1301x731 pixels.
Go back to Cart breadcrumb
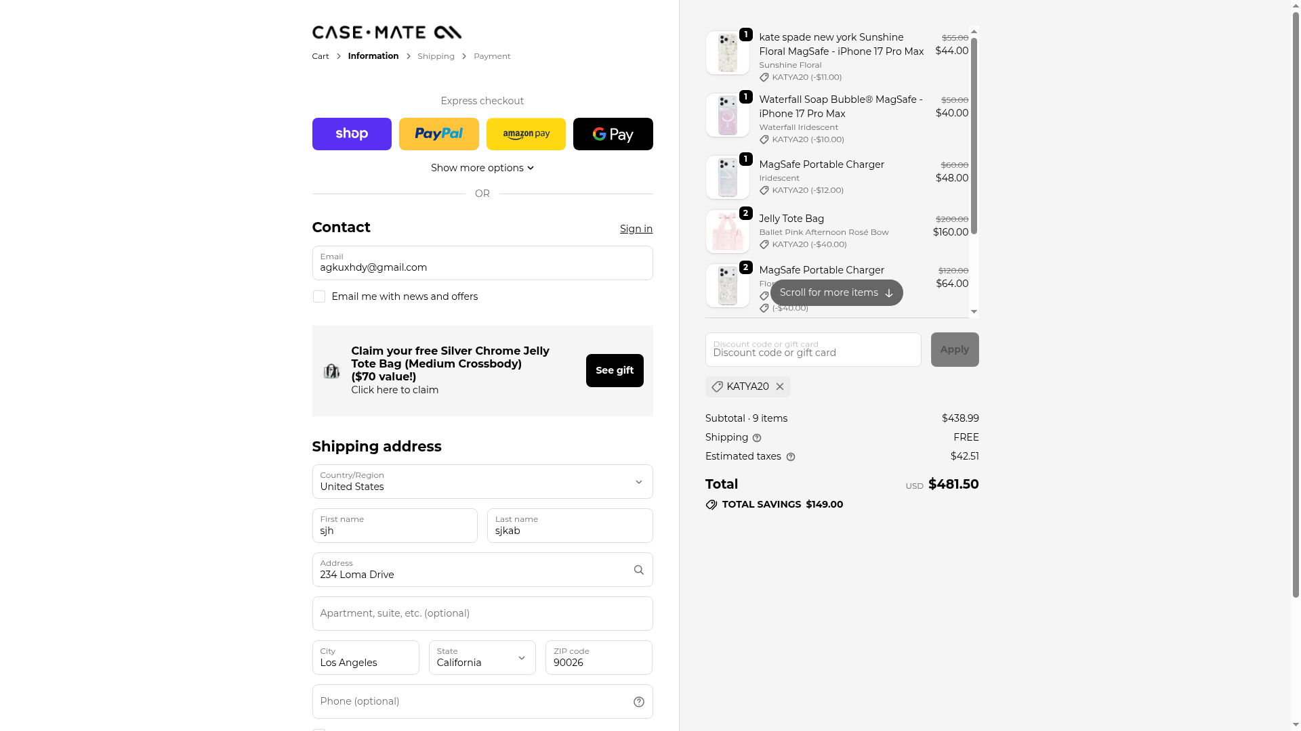coord(320,56)
